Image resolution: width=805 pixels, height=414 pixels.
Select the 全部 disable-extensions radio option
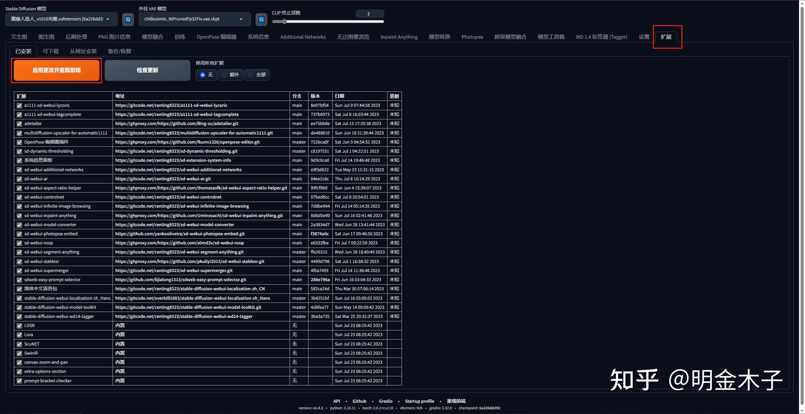coord(251,75)
